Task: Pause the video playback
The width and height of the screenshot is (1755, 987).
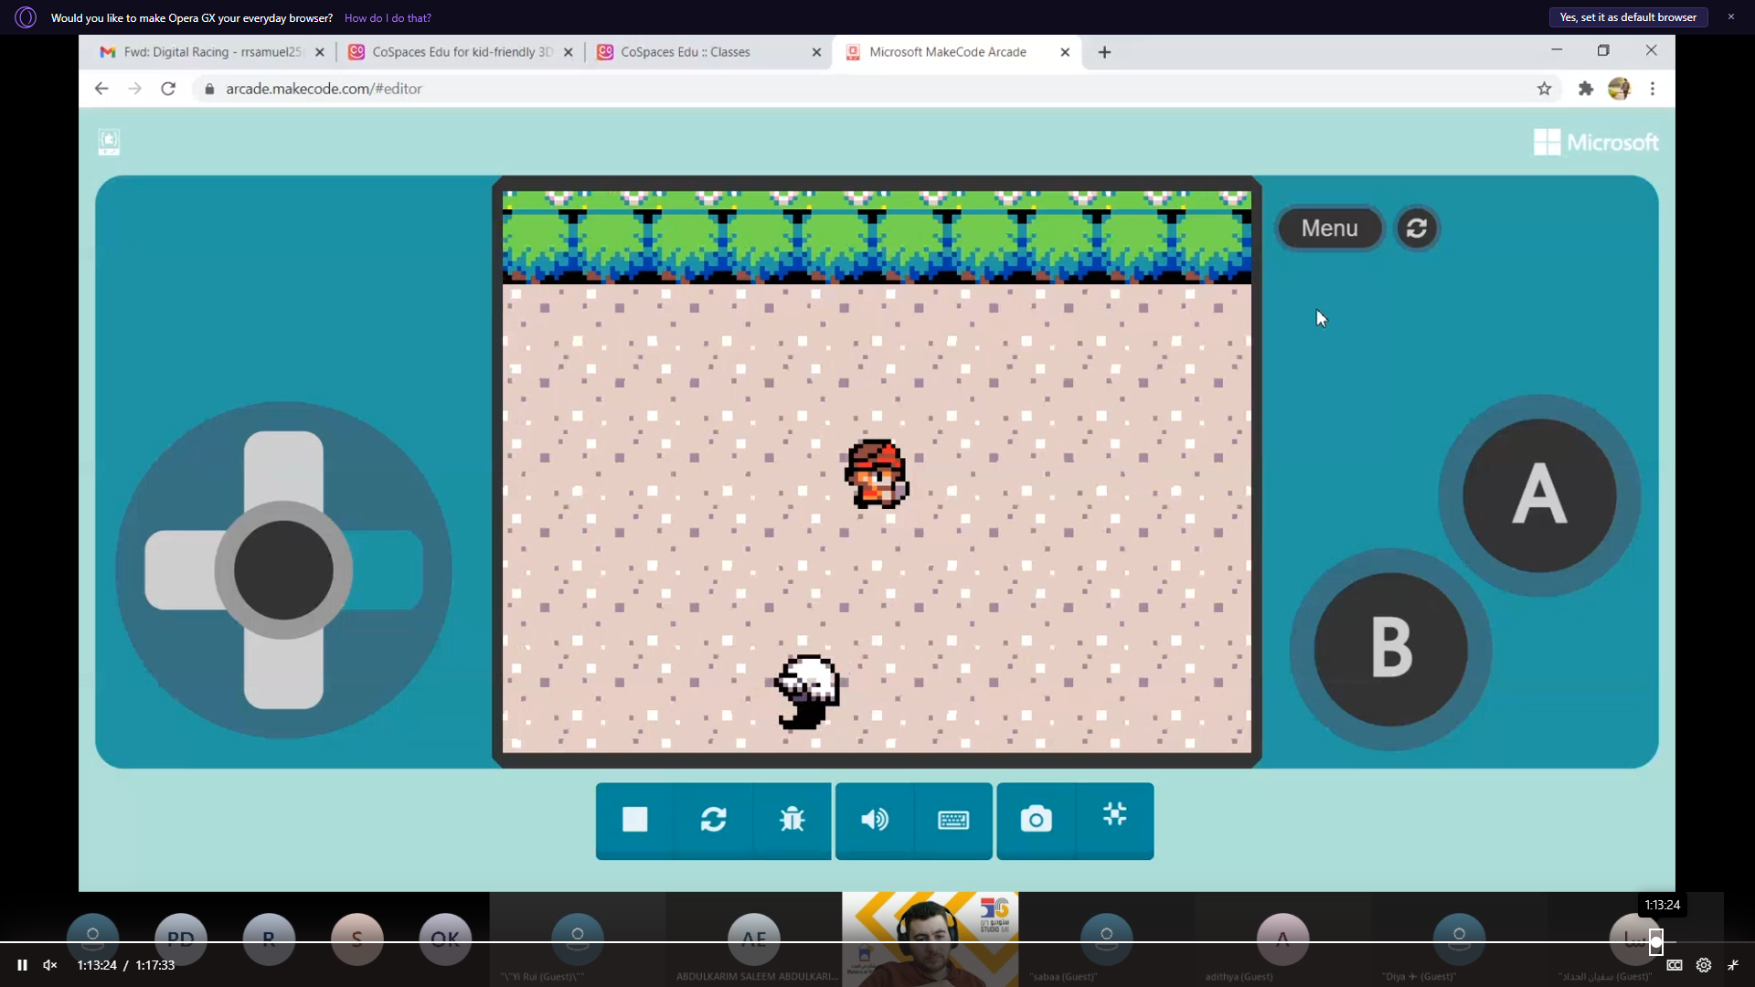Action: point(22,965)
